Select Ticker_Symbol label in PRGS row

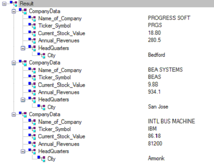click(55, 26)
